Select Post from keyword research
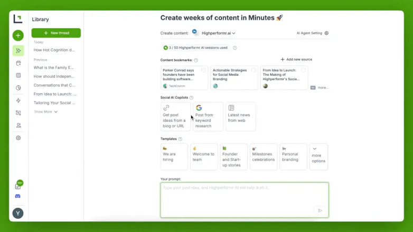The image size is (413, 232). click(x=208, y=116)
